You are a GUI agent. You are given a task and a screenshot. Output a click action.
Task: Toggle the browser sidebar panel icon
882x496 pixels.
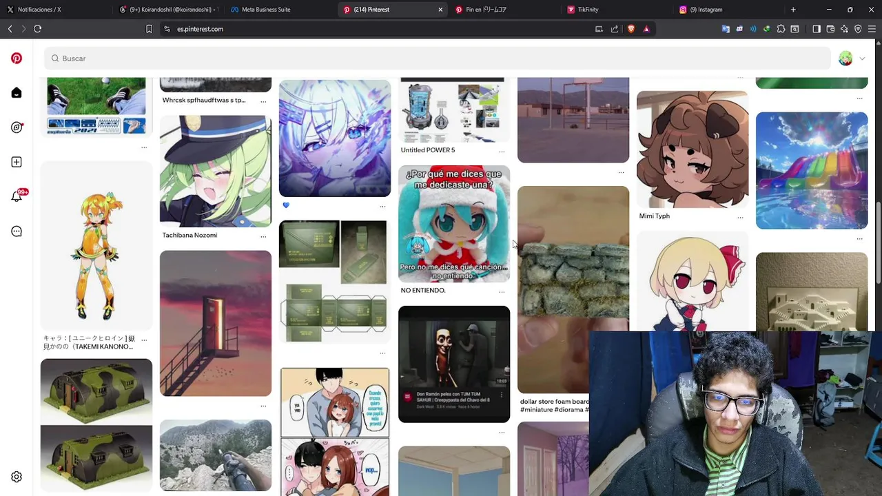(817, 29)
